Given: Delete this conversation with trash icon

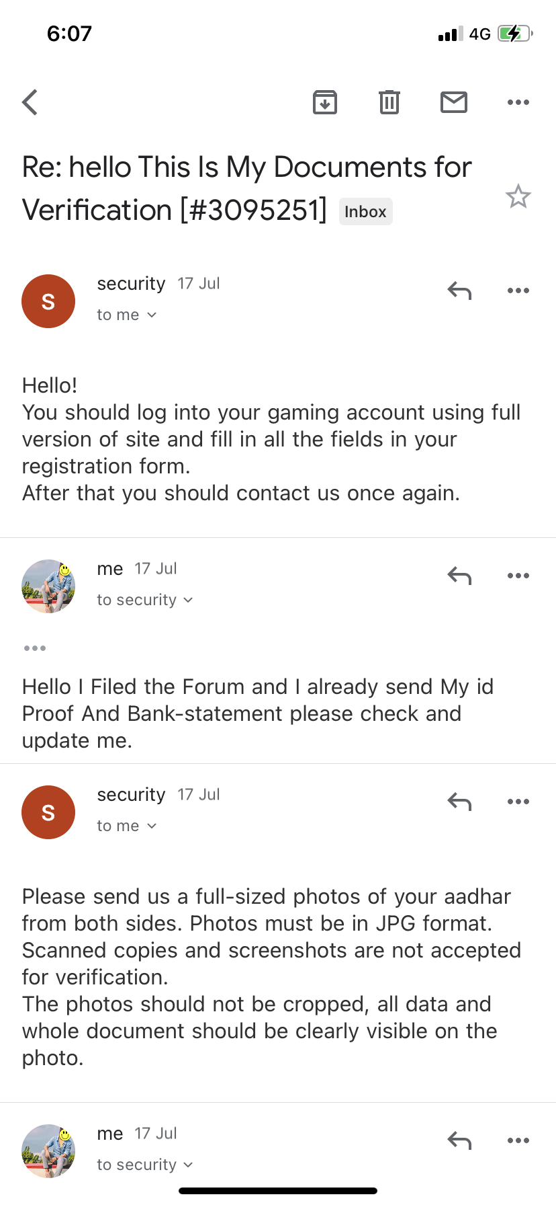Looking at the screenshot, I should (389, 102).
